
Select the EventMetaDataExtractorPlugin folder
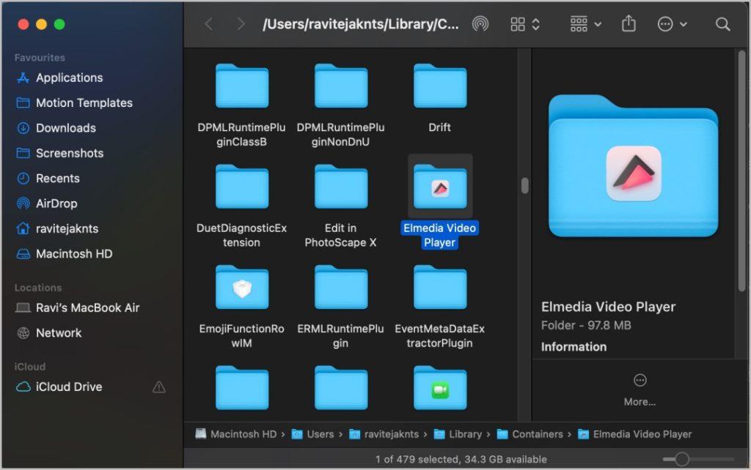point(440,288)
